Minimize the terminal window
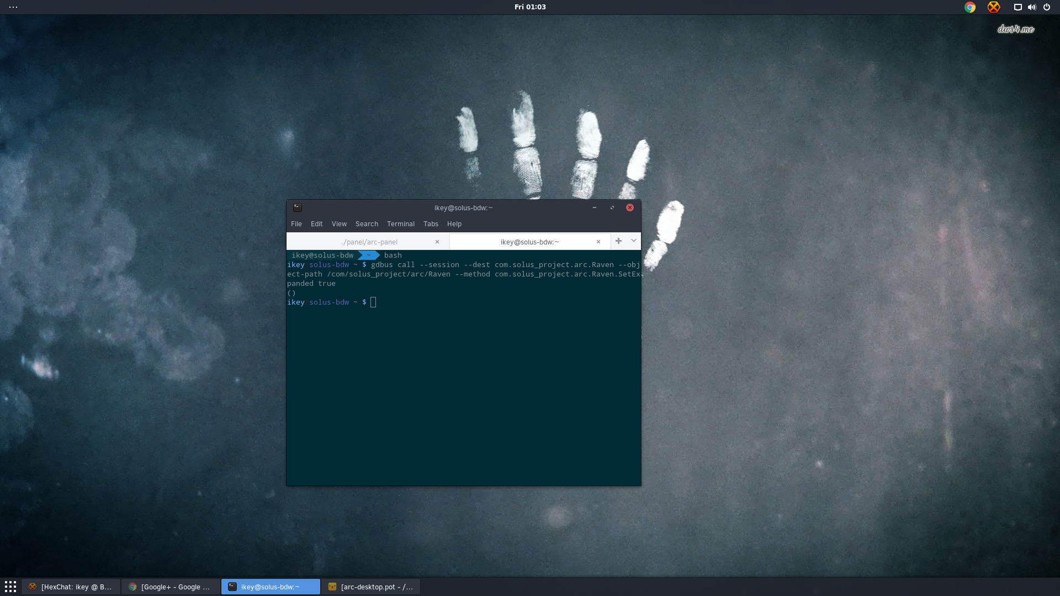Screen dimensions: 1060x596 [595, 207]
